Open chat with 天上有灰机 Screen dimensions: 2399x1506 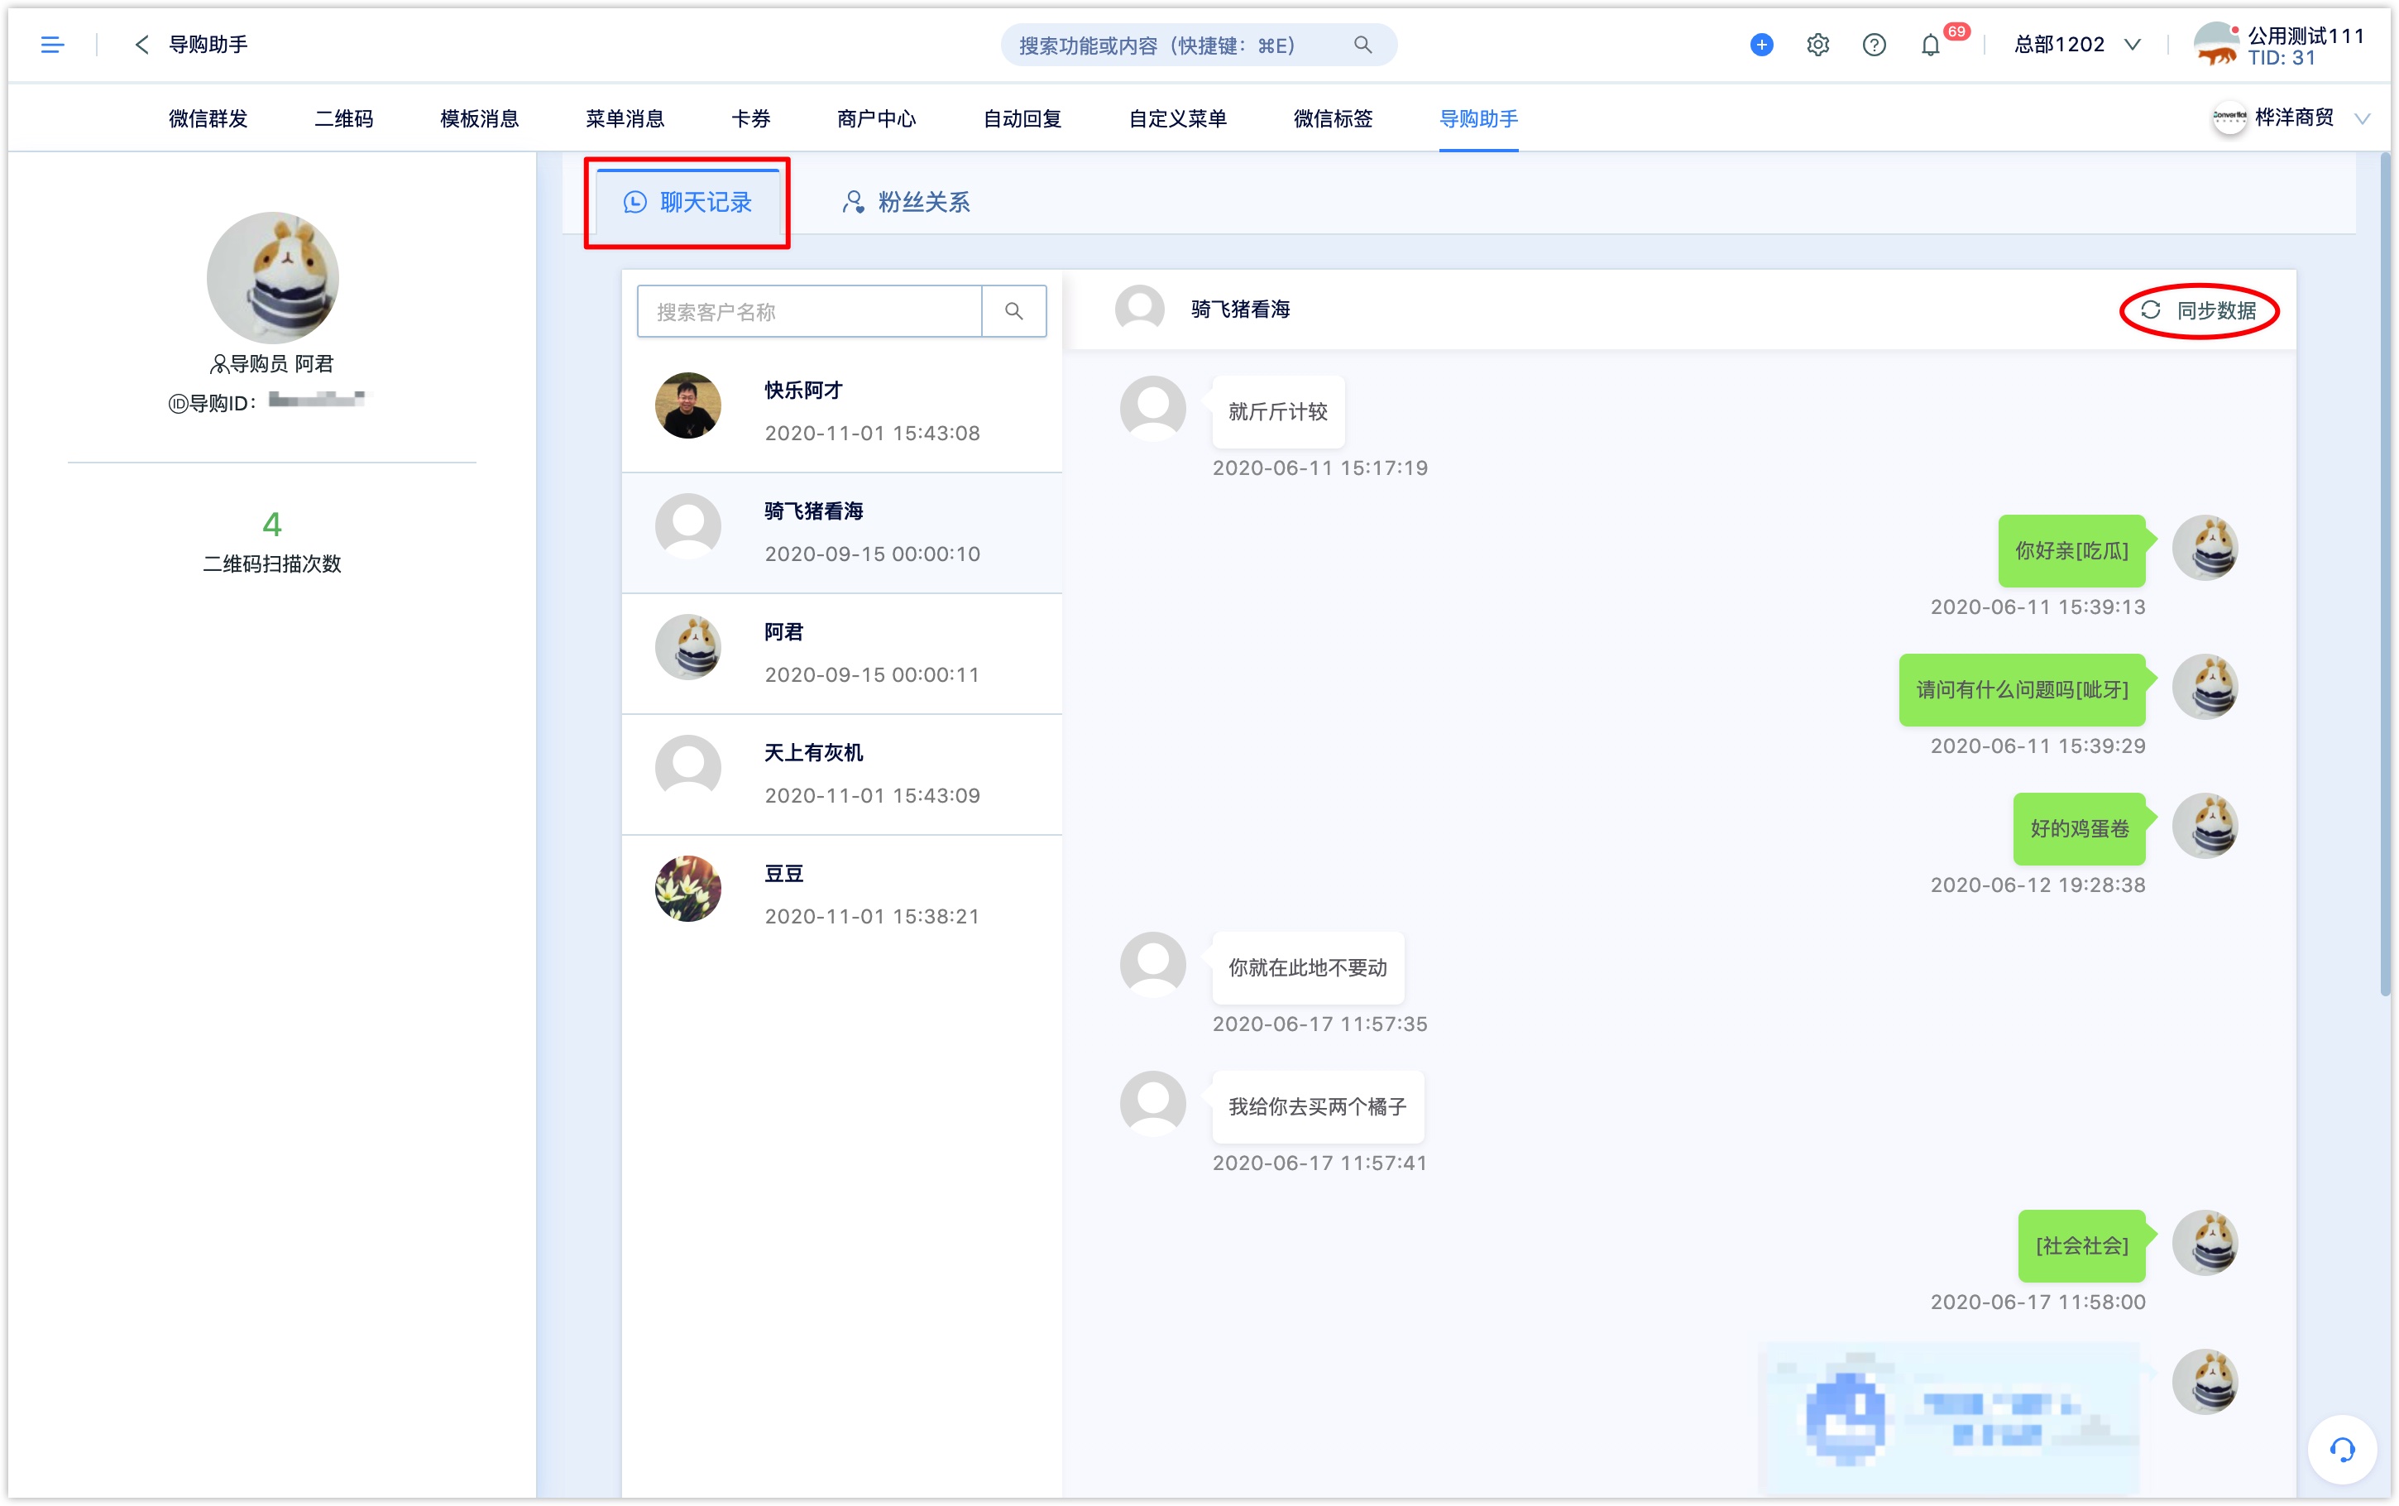842,774
